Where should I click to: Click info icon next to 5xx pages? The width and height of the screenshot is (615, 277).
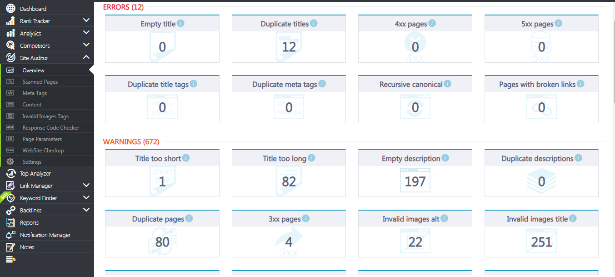pos(559,23)
